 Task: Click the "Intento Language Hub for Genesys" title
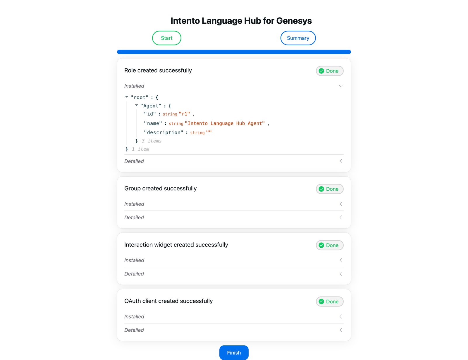241,21
